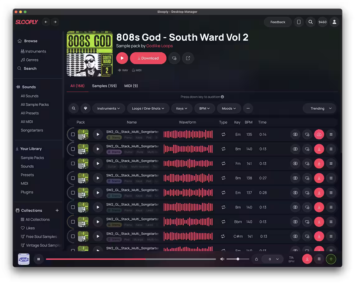Check the box for C#m 141 sample
The height and width of the screenshot is (284, 355).
click(x=73, y=236)
